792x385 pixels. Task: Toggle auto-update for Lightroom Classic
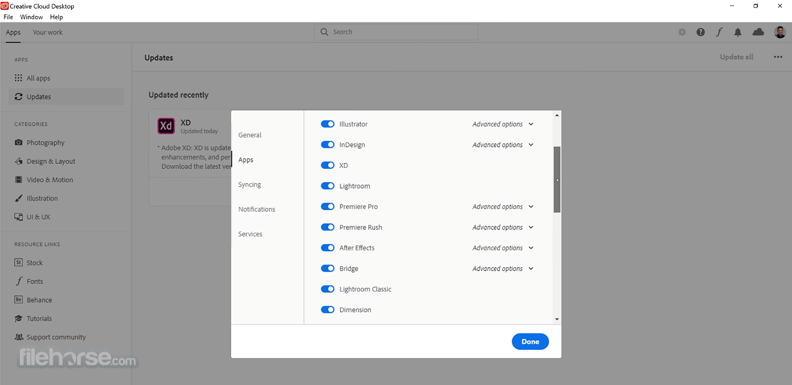pos(327,289)
